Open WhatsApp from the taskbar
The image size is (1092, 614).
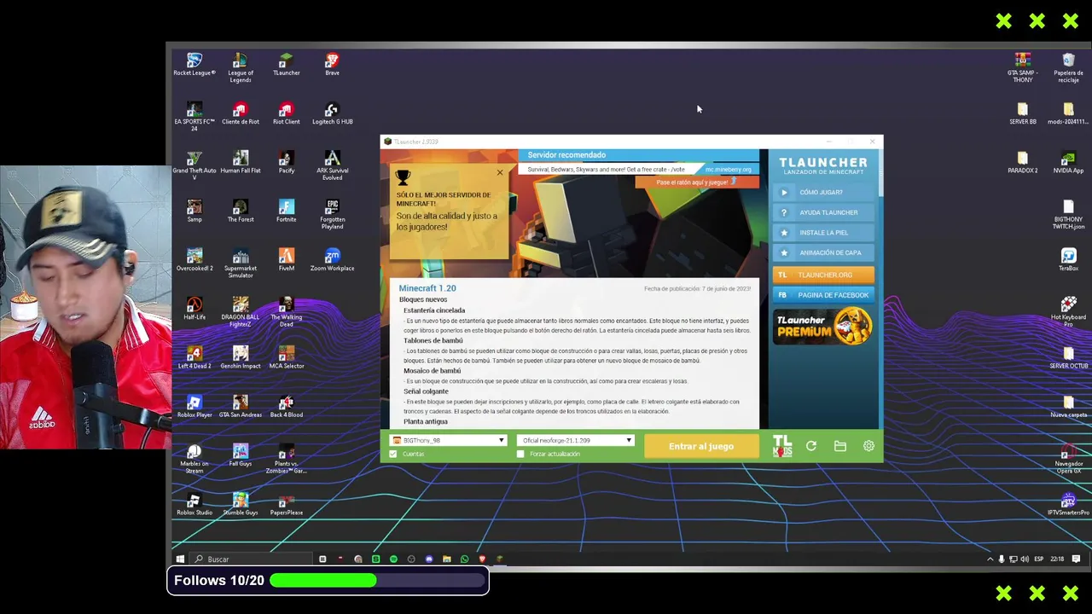(x=464, y=559)
